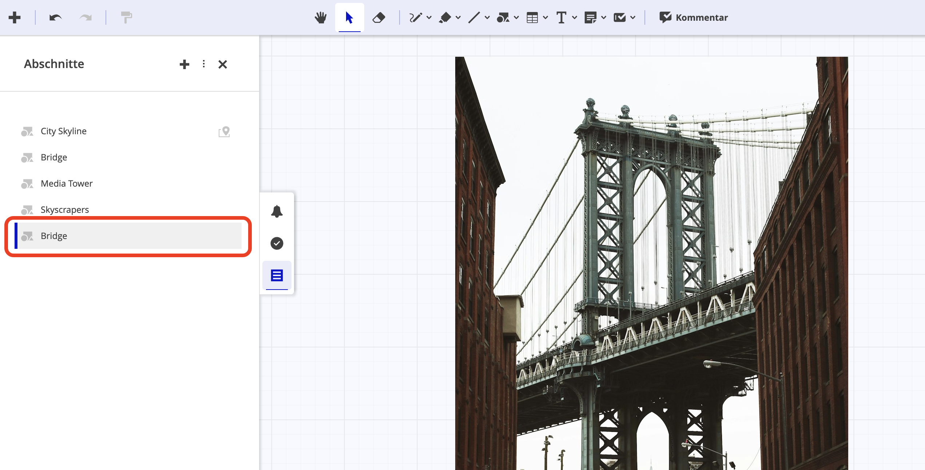Image resolution: width=925 pixels, height=470 pixels.
Task: Expand the Pen tool dropdown arrow
Action: (x=429, y=17)
